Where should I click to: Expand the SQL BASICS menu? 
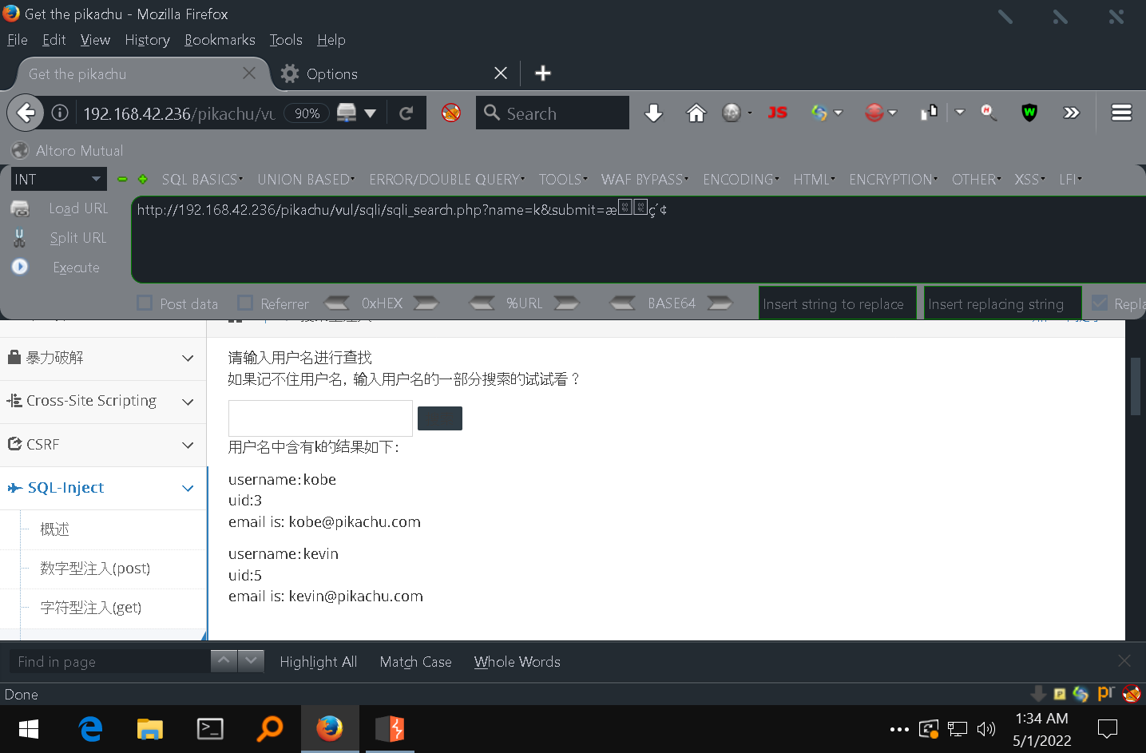coord(199,179)
